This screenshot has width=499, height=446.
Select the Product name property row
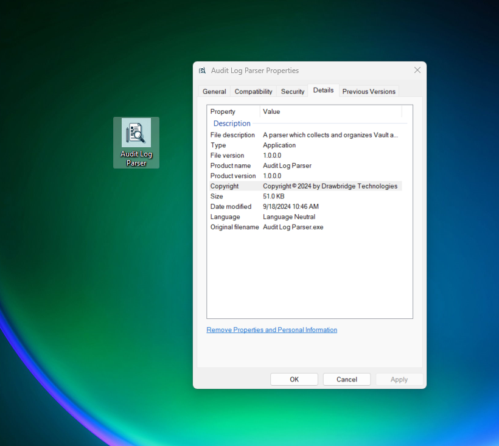305,166
